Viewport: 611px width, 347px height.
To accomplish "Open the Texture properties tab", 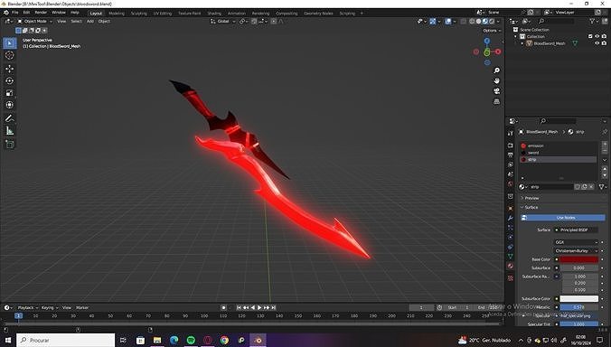I will click(511, 277).
